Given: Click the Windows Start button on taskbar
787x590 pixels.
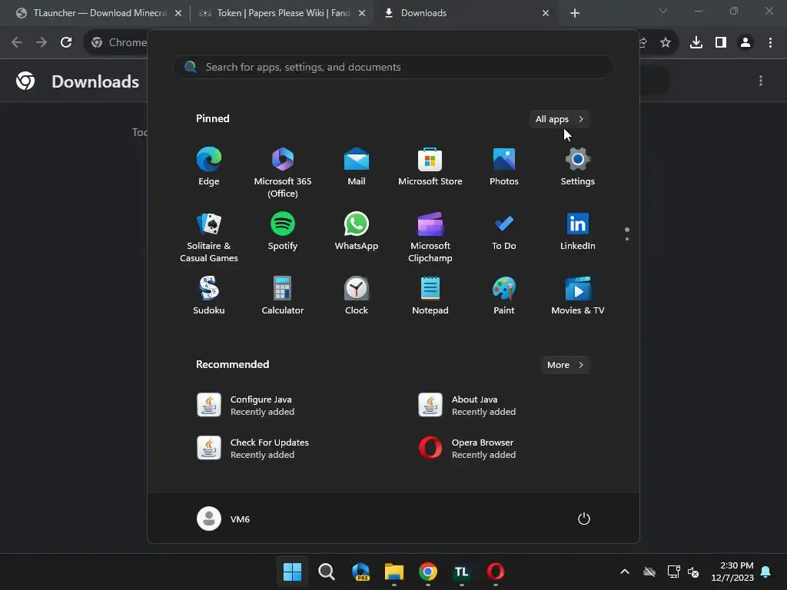Looking at the screenshot, I should [292, 572].
